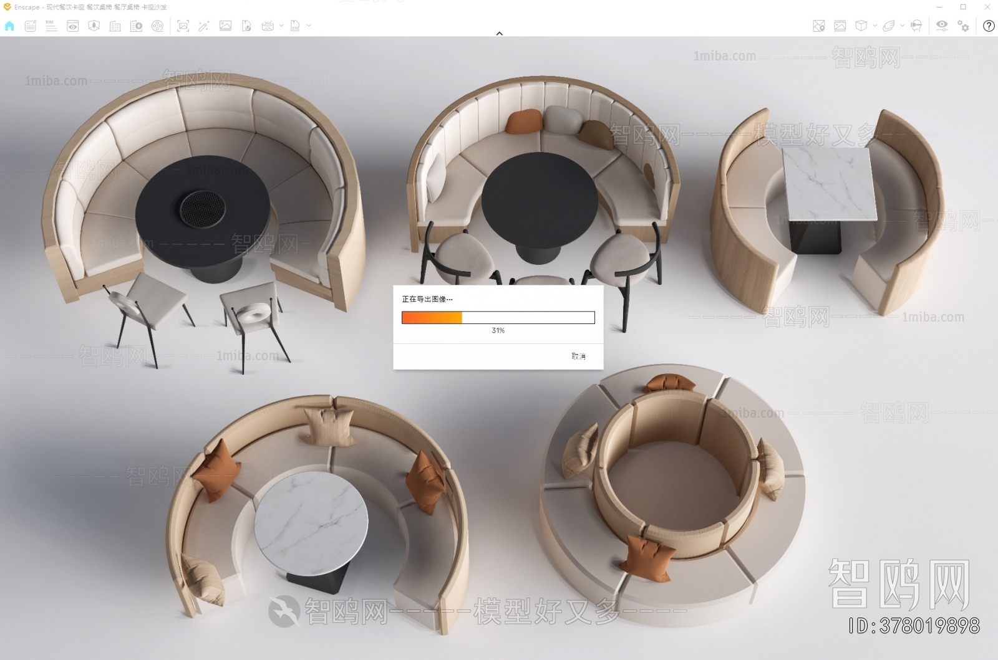The height and width of the screenshot is (660, 998).
Task: Click the magic wand icon
Action: pos(204,26)
